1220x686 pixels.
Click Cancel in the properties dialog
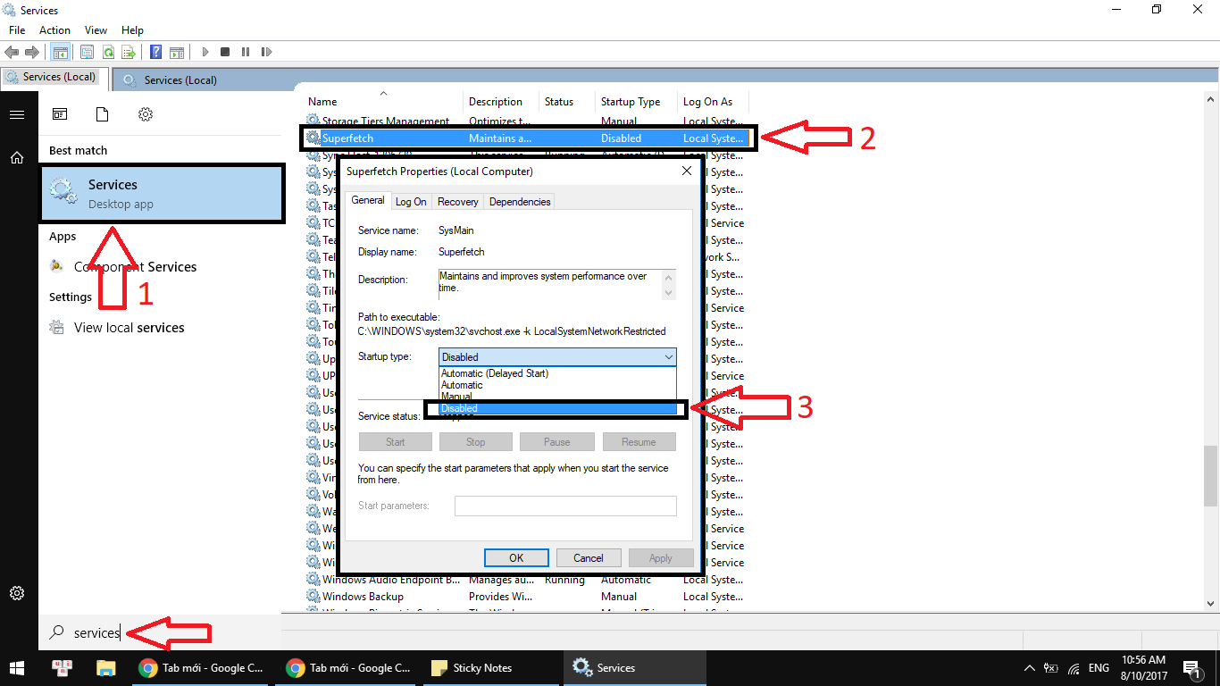pos(588,557)
